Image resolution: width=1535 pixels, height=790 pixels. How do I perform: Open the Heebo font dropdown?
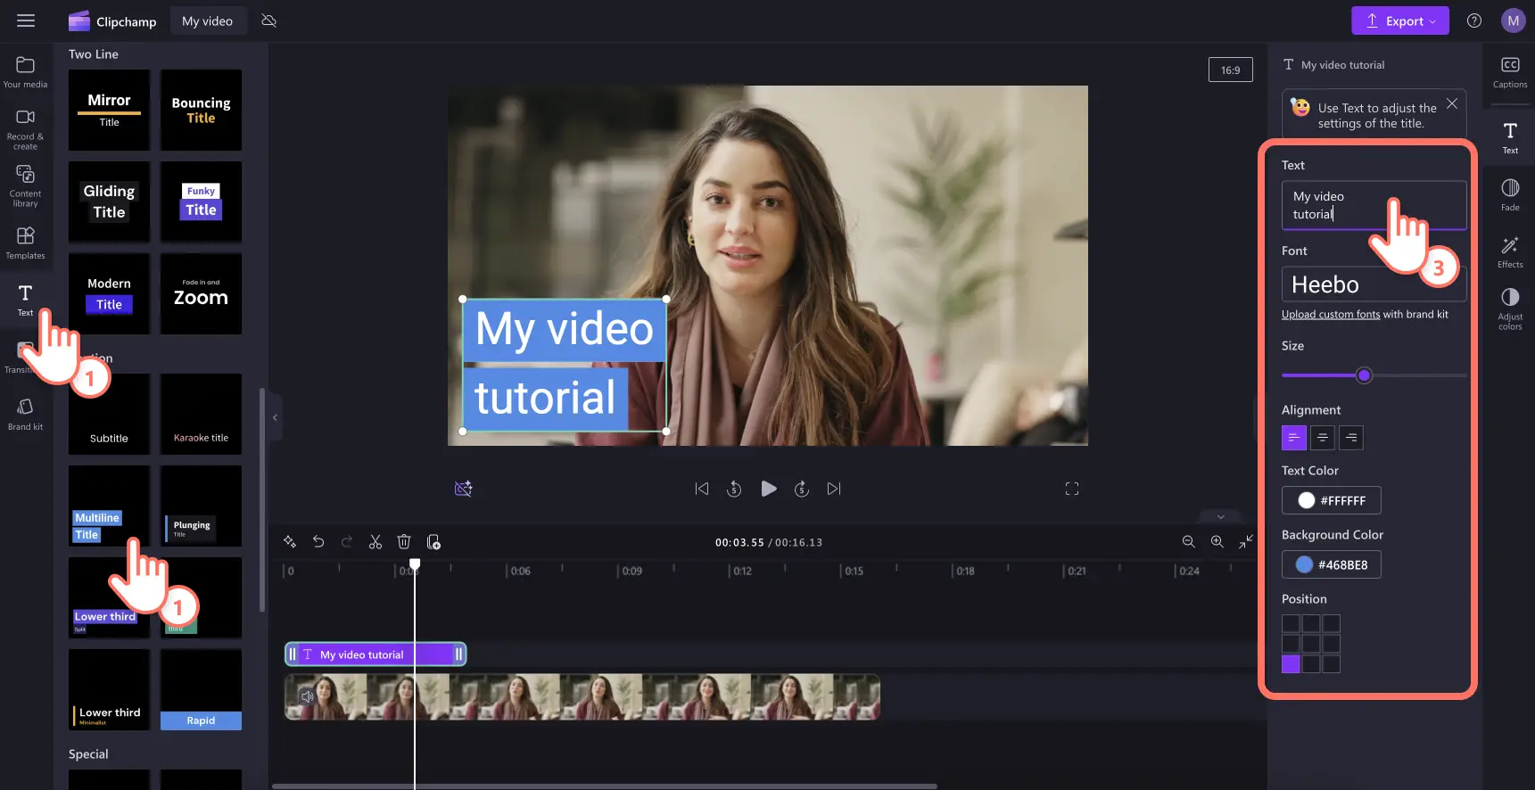pyautogui.click(x=1374, y=284)
